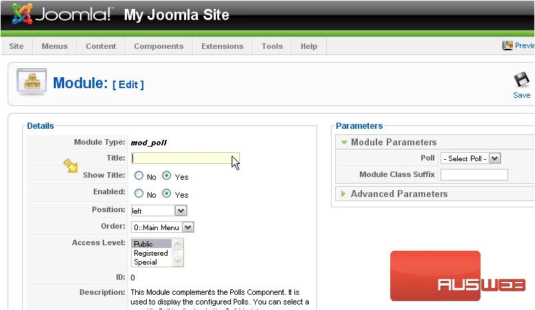Expand the Advanced Parameters section

click(x=399, y=194)
